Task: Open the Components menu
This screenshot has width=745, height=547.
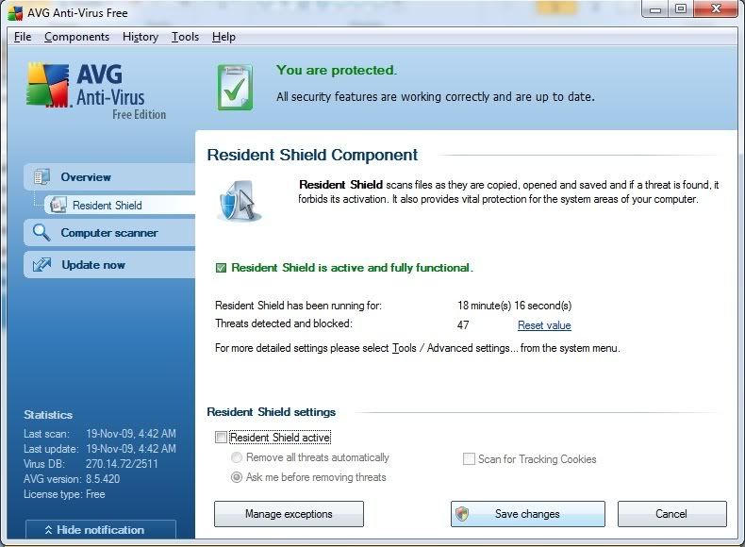Action: point(77,37)
